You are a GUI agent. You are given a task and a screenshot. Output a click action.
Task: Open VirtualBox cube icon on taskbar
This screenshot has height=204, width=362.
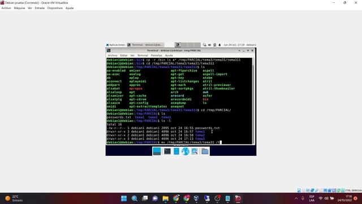[x=196, y=198]
